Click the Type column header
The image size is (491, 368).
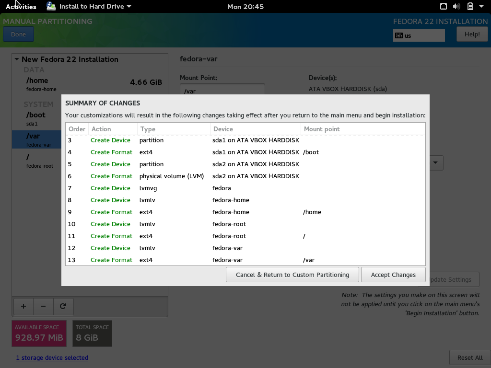(174, 129)
